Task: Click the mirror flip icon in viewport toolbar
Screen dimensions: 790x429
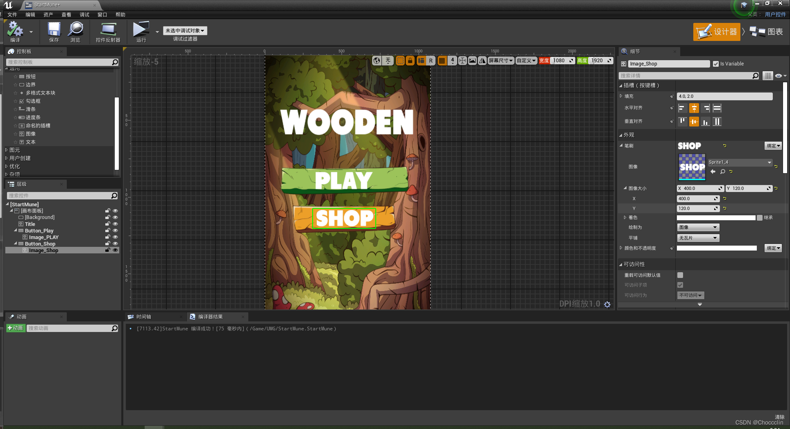Action: tap(482, 61)
